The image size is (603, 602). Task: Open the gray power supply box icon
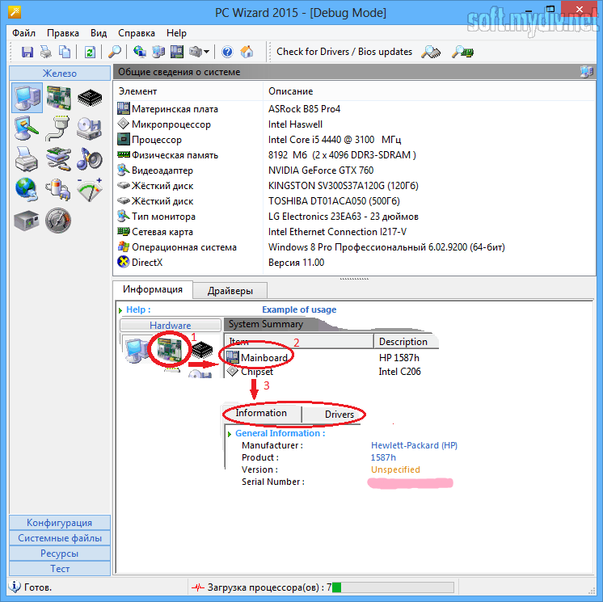26,221
